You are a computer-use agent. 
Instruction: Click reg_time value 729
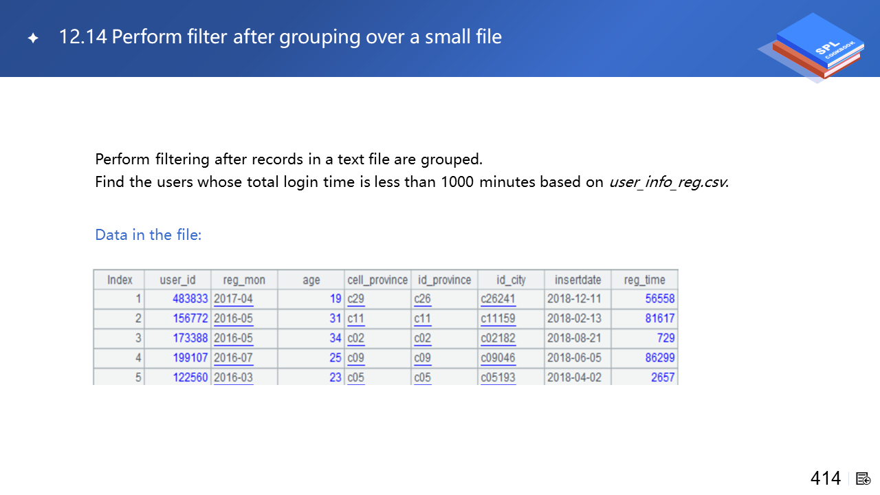[x=665, y=338]
